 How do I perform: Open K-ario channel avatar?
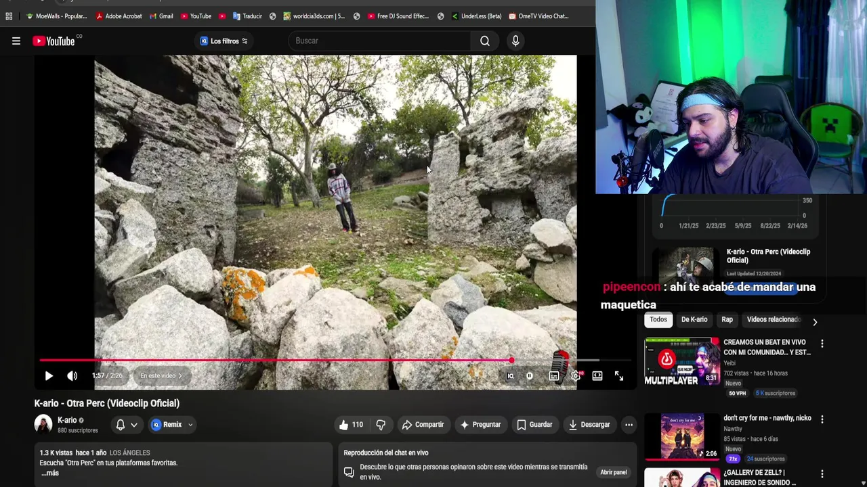coord(43,425)
